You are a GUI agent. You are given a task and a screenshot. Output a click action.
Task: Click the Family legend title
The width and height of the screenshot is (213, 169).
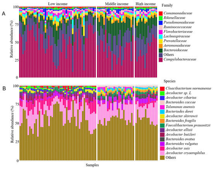coord(167,5)
